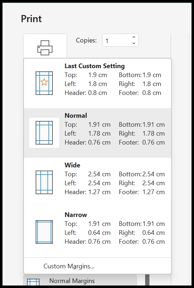Choose the Narrow margin preset title

[76, 214]
